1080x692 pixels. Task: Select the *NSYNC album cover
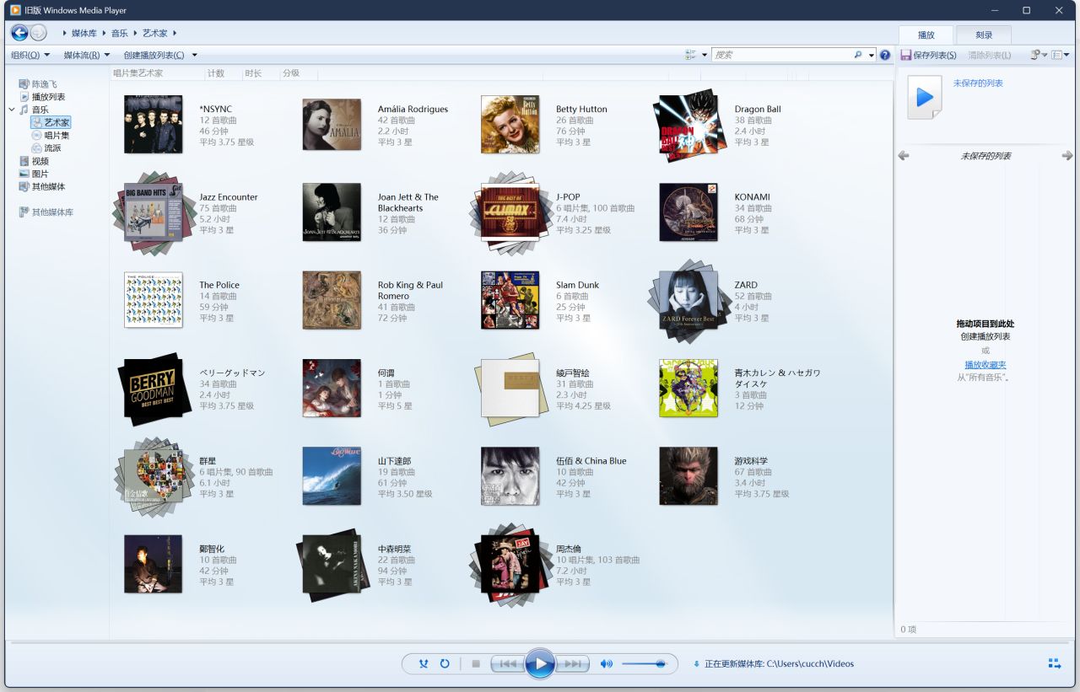[153, 125]
